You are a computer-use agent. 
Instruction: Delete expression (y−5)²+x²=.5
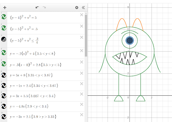82,26
